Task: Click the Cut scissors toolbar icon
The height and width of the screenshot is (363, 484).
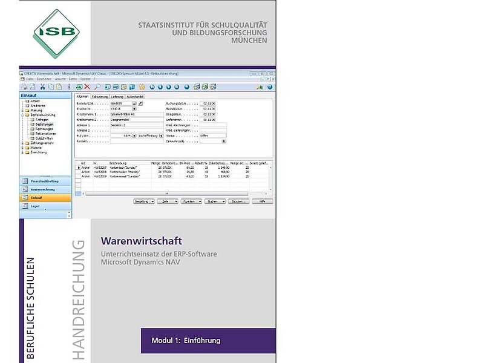Action: [42, 87]
